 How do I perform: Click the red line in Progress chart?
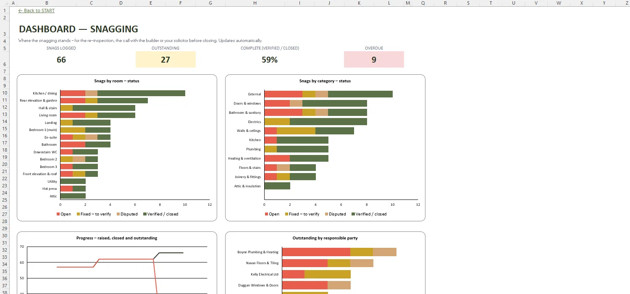(x=126, y=259)
